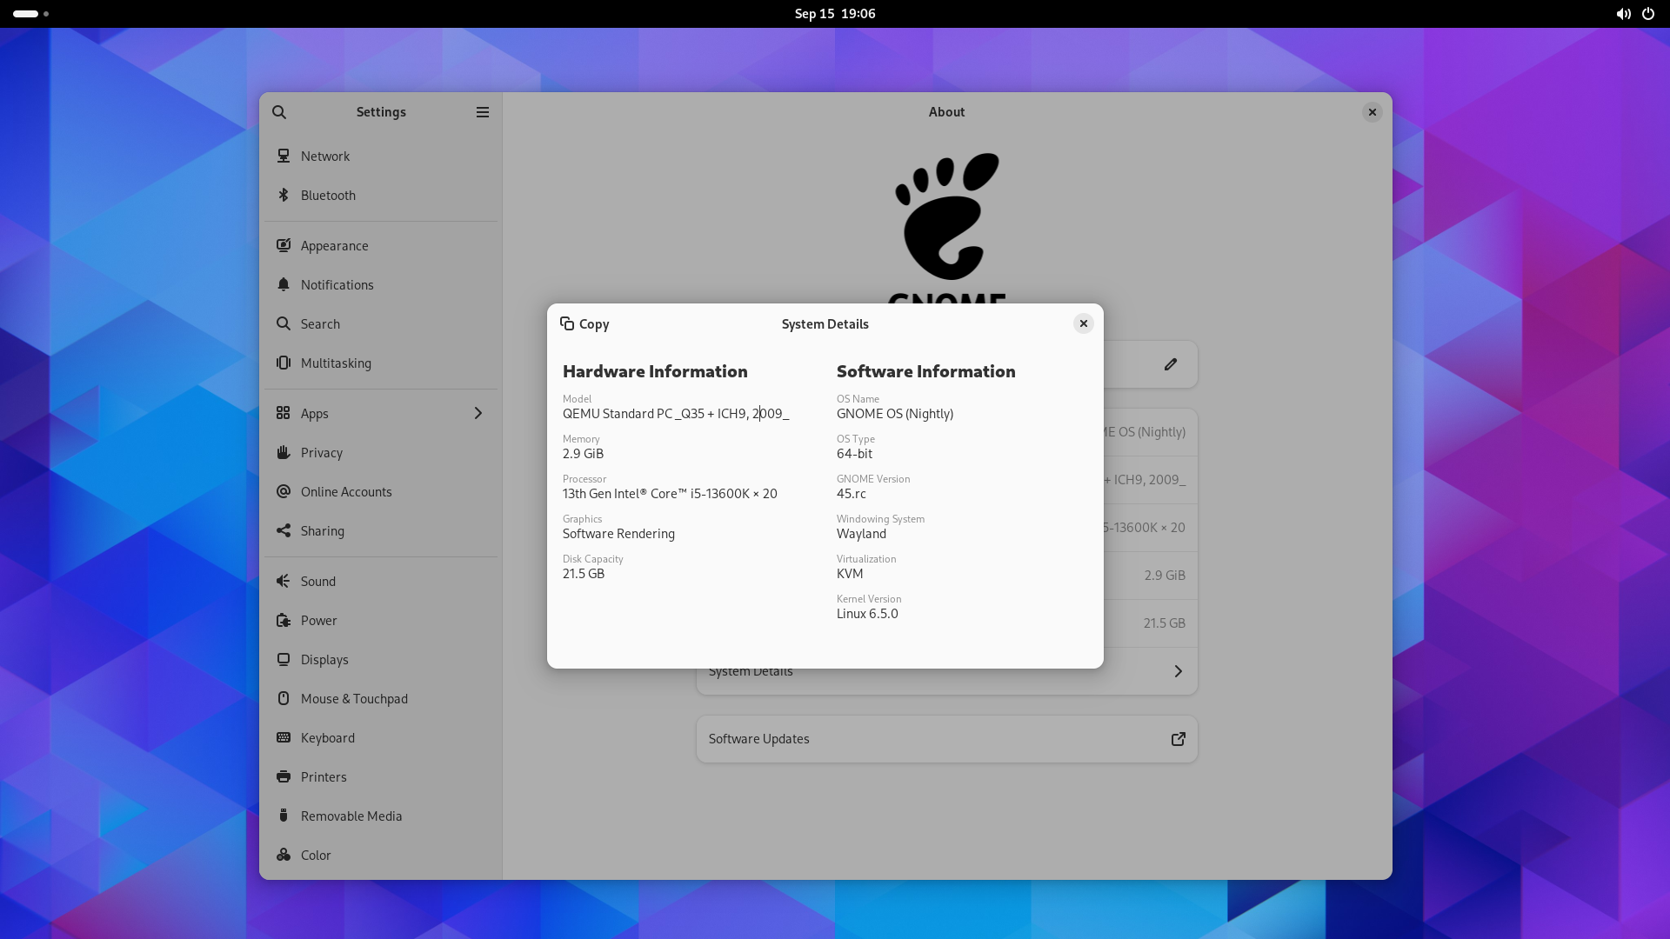Go to Mouse & Touchpad settings

(x=354, y=699)
